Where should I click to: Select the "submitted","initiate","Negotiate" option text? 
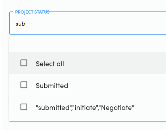point(85,108)
